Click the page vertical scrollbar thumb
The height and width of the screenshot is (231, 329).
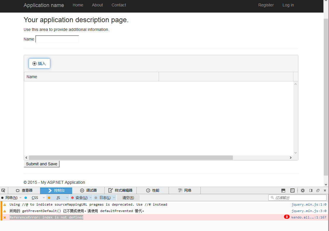[326, 97]
